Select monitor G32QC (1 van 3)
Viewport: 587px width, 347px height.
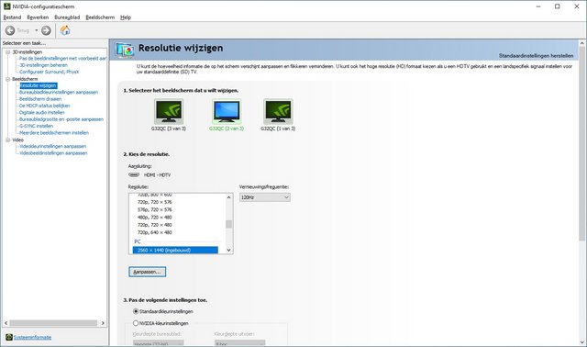(278, 115)
